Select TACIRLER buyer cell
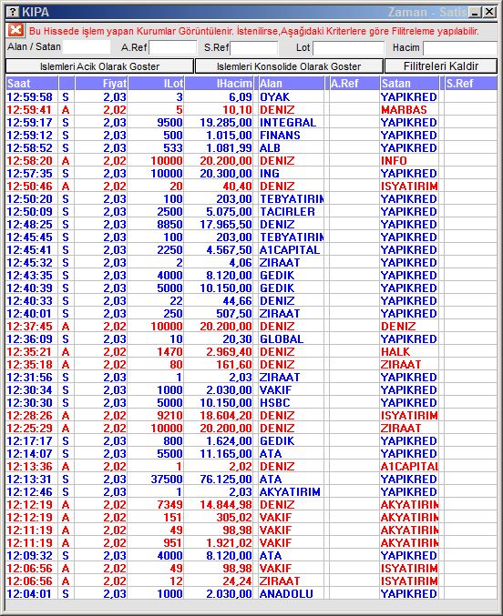Image resolution: width=503 pixels, height=616 pixels. click(x=291, y=211)
